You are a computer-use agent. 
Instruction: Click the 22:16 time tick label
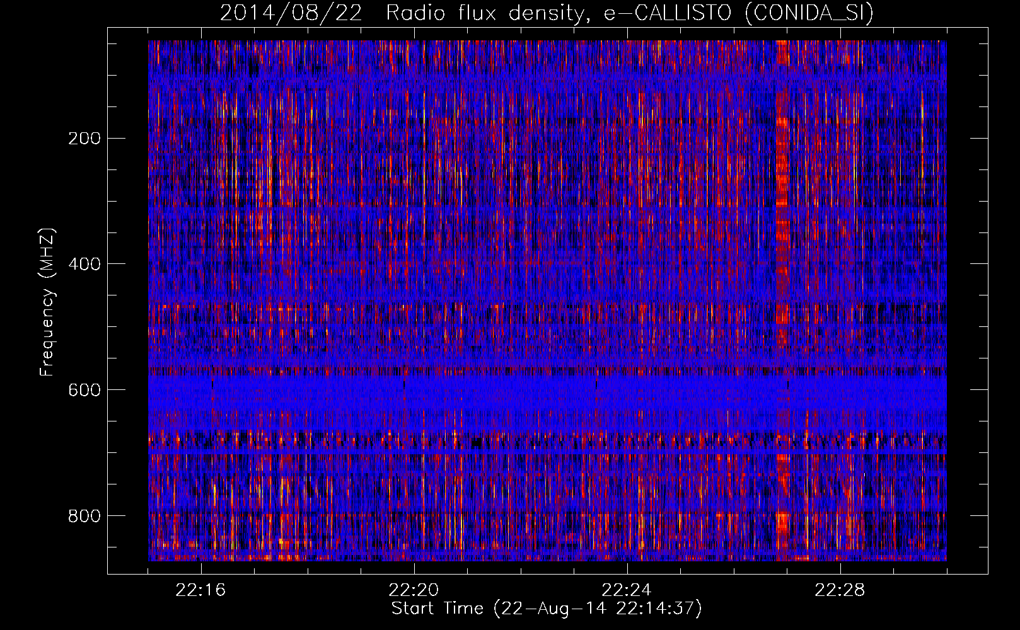pyautogui.click(x=200, y=590)
